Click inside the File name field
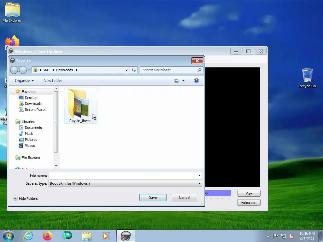 coord(123,176)
